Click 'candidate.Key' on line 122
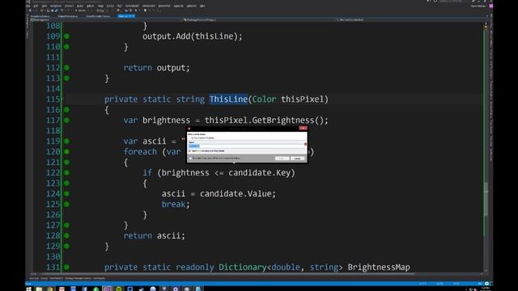The image size is (518, 291). [259, 172]
